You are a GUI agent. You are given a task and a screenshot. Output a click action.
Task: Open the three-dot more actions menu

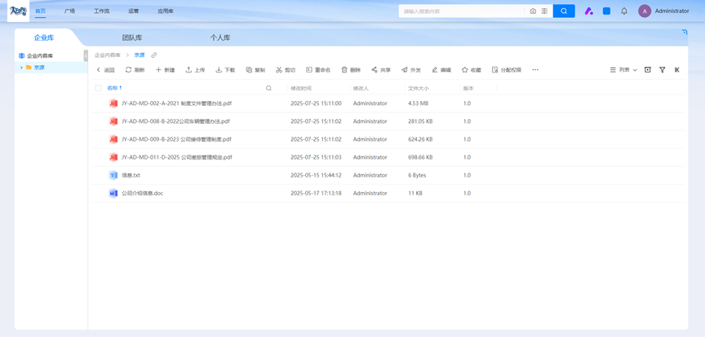point(535,70)
